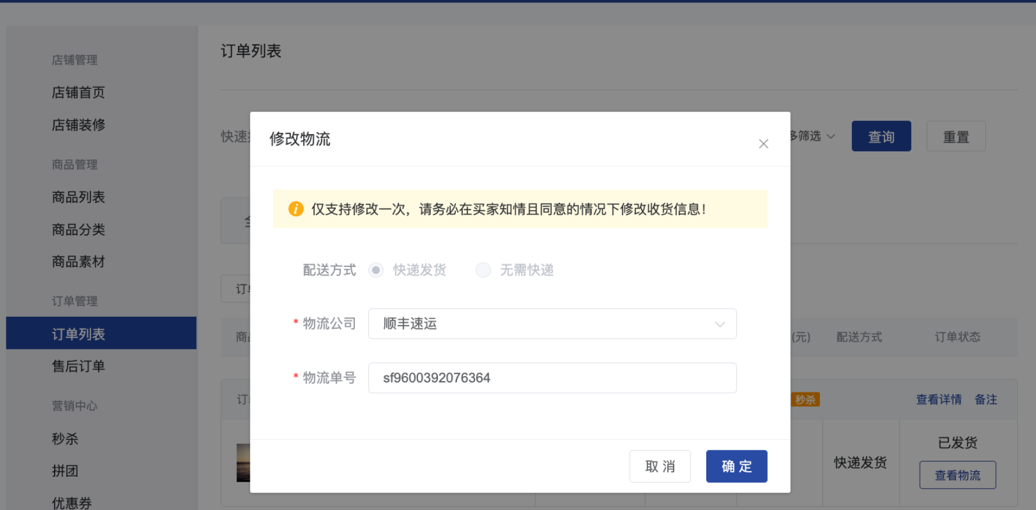This screenshot has height=510, width=1036.
Task: Confirm with the 确定 button
Action: [x=737, y=466]
